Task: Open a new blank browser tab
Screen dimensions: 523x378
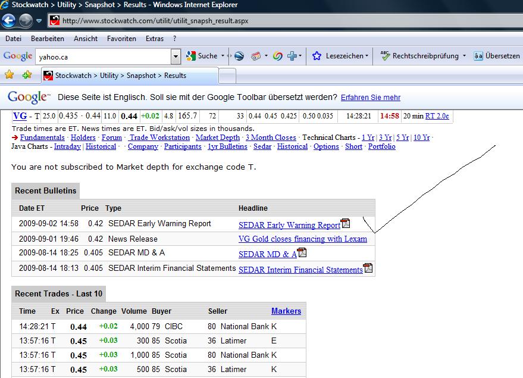Action: coord(227,76)
